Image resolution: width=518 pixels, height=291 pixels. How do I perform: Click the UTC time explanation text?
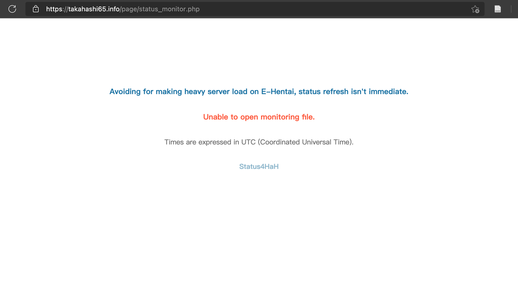[259, 142]
